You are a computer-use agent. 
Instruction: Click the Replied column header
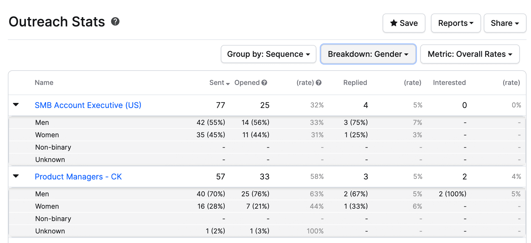point(355,82)
